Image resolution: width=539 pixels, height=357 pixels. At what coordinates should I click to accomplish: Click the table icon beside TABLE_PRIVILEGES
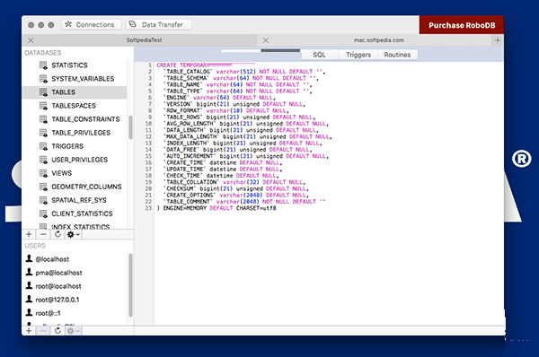43,133
